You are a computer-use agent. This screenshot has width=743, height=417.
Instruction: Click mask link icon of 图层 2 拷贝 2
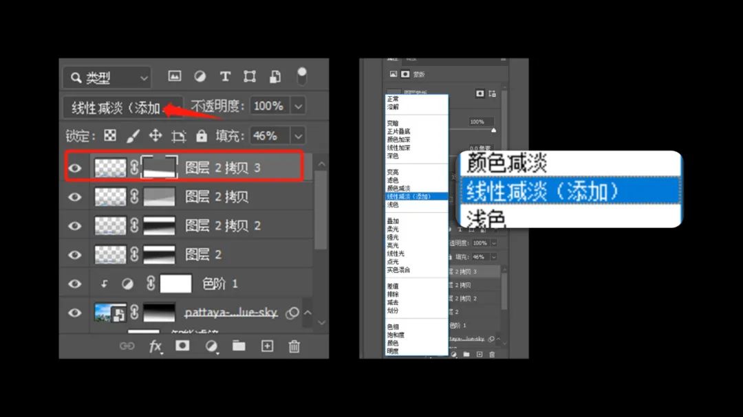135,226
